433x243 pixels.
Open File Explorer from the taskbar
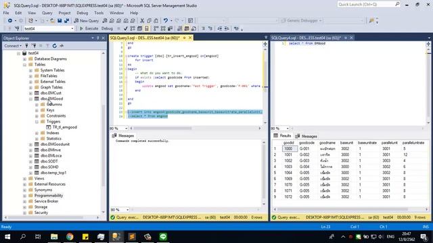point(54,237)
